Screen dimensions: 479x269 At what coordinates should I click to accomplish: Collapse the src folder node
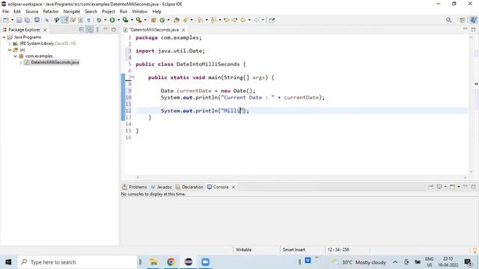pos(10,50)
